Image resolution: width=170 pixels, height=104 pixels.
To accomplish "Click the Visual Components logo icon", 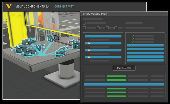I will (9, 6).
